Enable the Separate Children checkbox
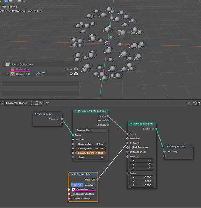 pos(73,194)
